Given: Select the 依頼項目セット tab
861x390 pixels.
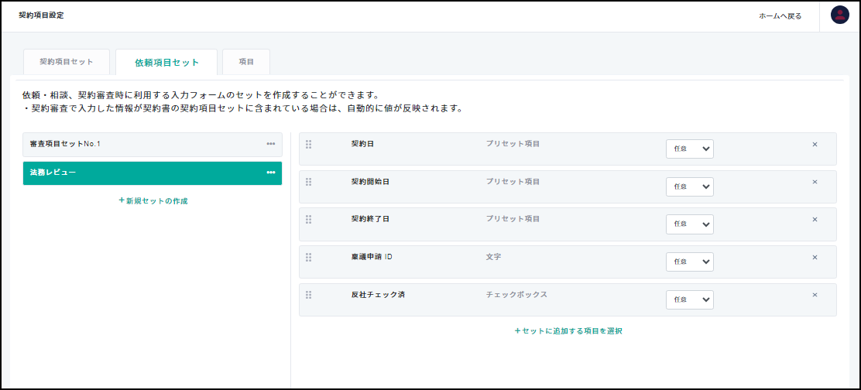Looking at the screenshot, I should click(x=166, y=63).
